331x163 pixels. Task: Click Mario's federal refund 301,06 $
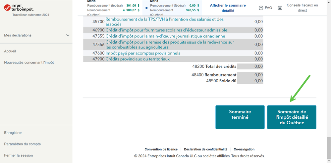[x=133, y=6]
